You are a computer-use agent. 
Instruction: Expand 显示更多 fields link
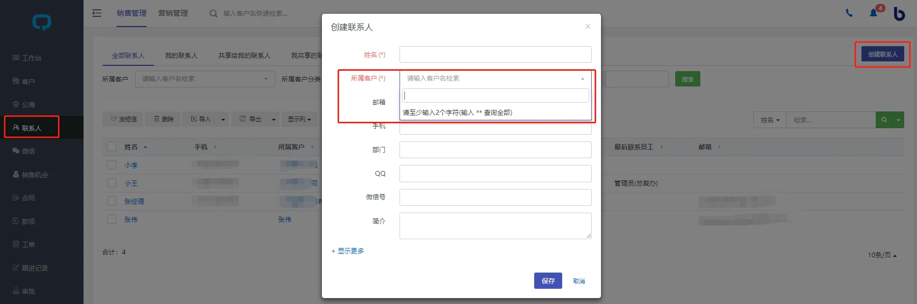pos(347,251)
